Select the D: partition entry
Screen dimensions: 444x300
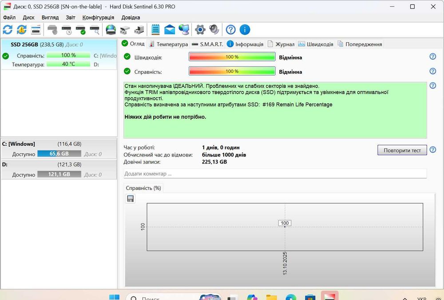59,169
